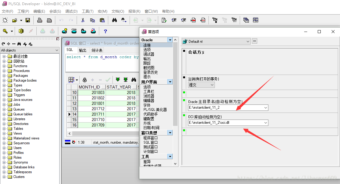
Task: Collapse the 用户界面 preferences section
Action: pos(170,82)
